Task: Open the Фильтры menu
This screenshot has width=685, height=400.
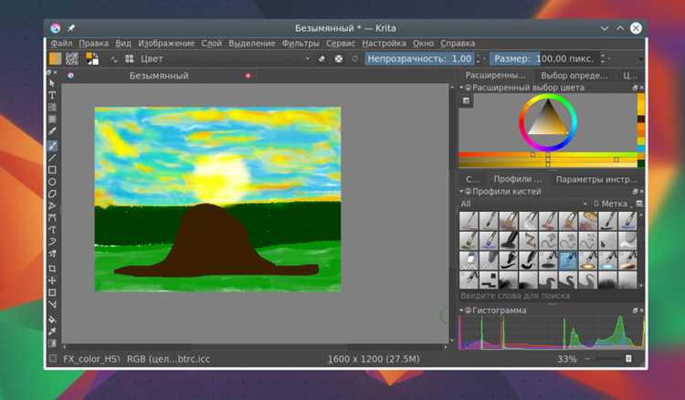Action: click(x=300, y=43)
